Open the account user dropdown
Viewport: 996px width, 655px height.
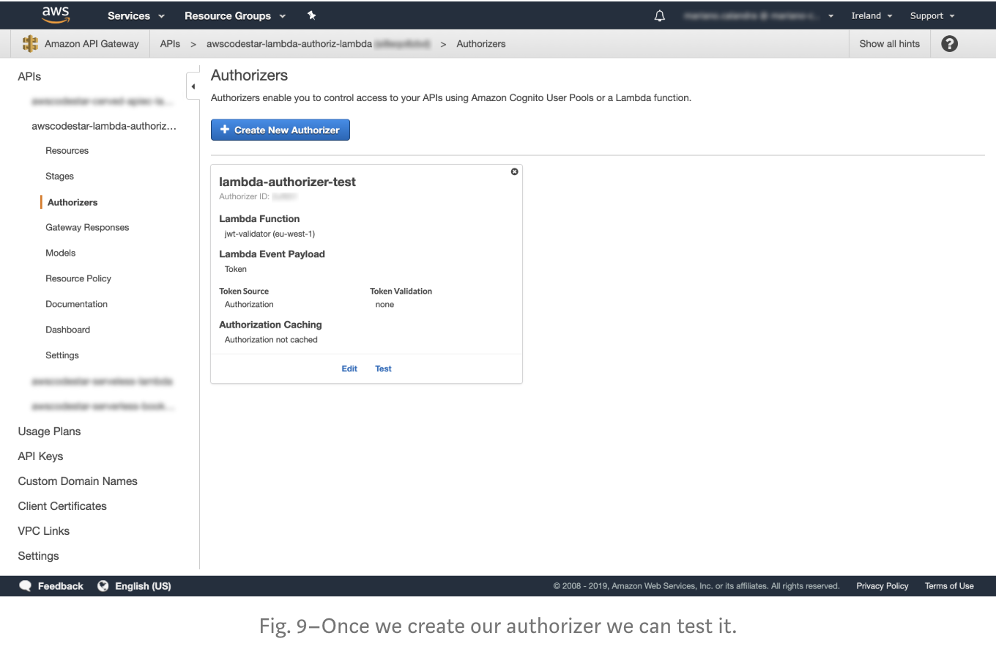point(759,15)
